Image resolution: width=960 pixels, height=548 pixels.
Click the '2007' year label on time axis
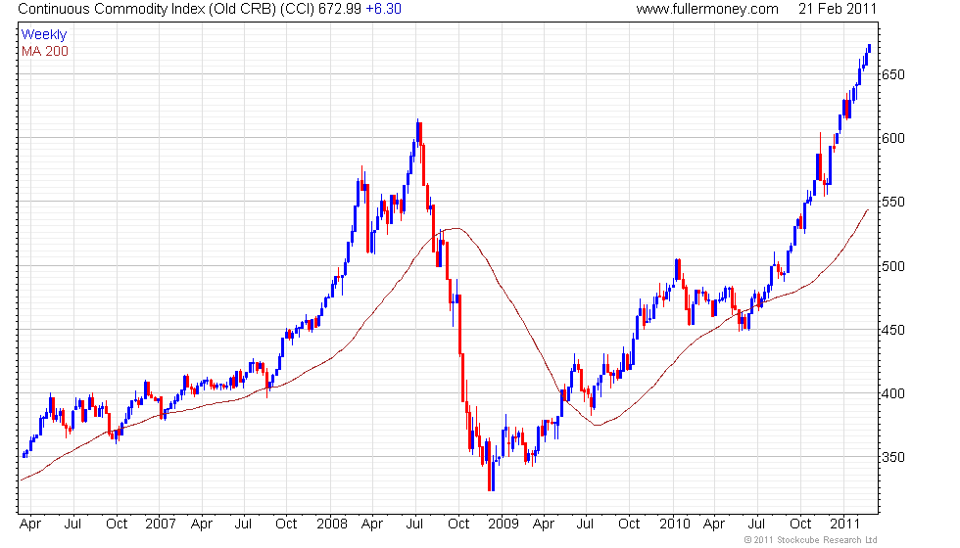click(x=161, y=524)
